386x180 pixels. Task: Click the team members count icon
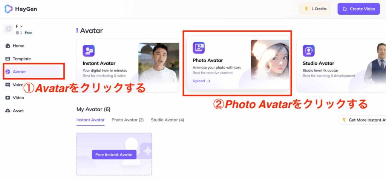click(x=17, y=33)
